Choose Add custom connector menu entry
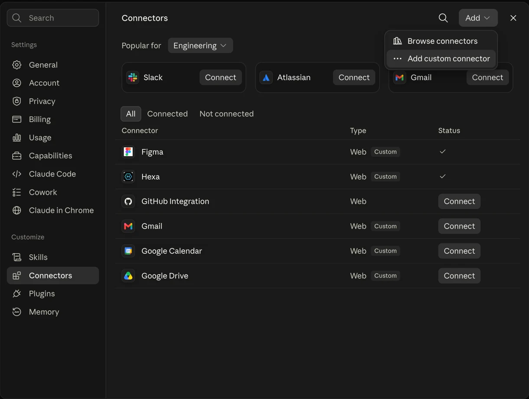The width and height of the screenshot is (529, 399). point(441,59)
